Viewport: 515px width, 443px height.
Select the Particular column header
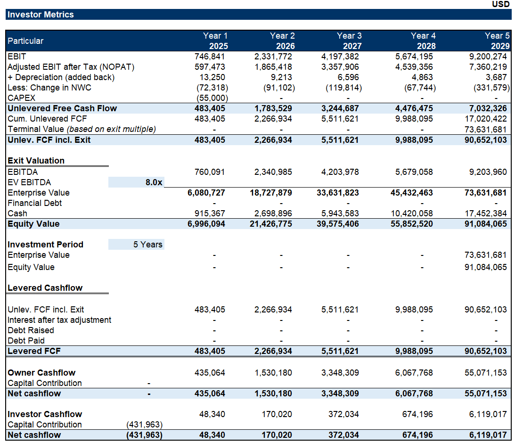(25, 41)
